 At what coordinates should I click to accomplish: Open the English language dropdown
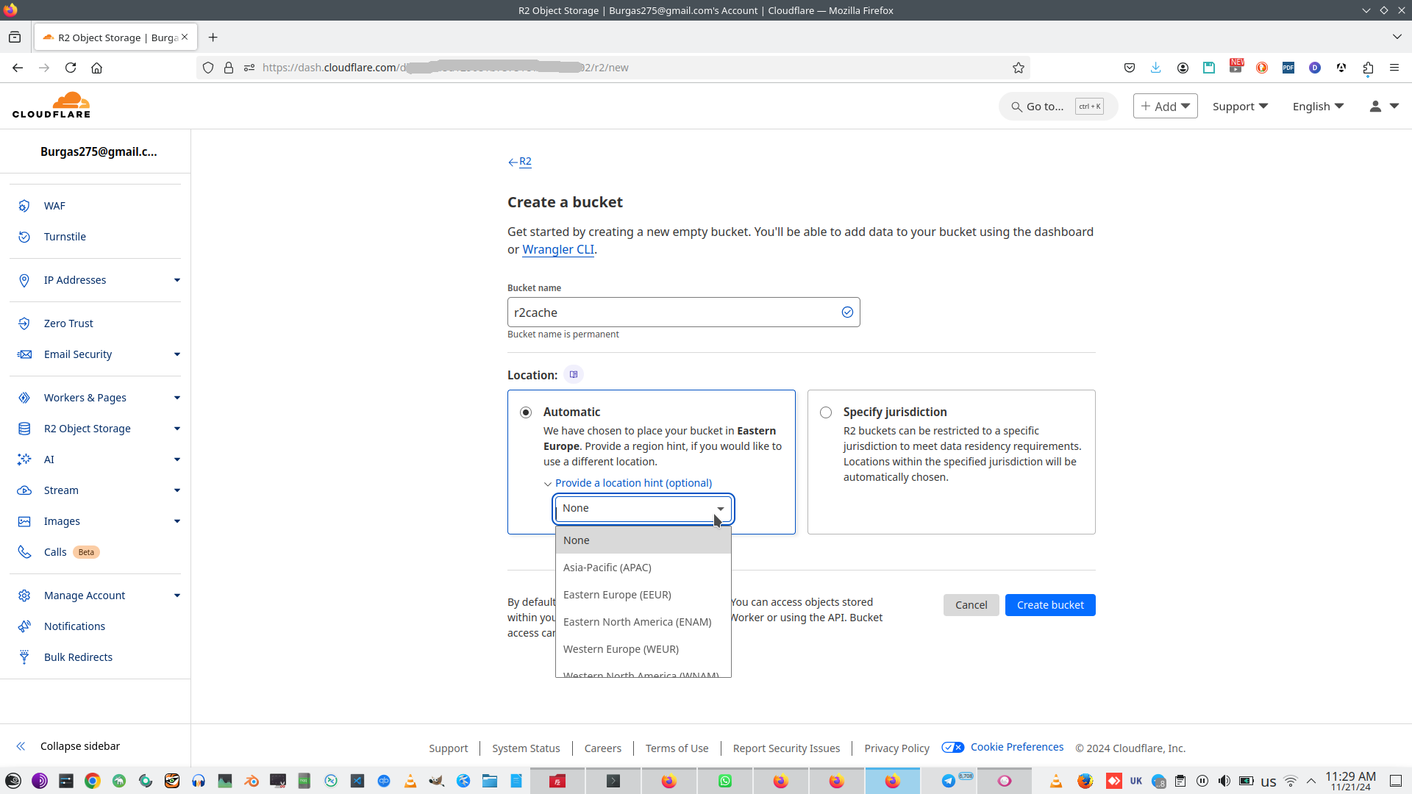click(x=1318, y=107)
